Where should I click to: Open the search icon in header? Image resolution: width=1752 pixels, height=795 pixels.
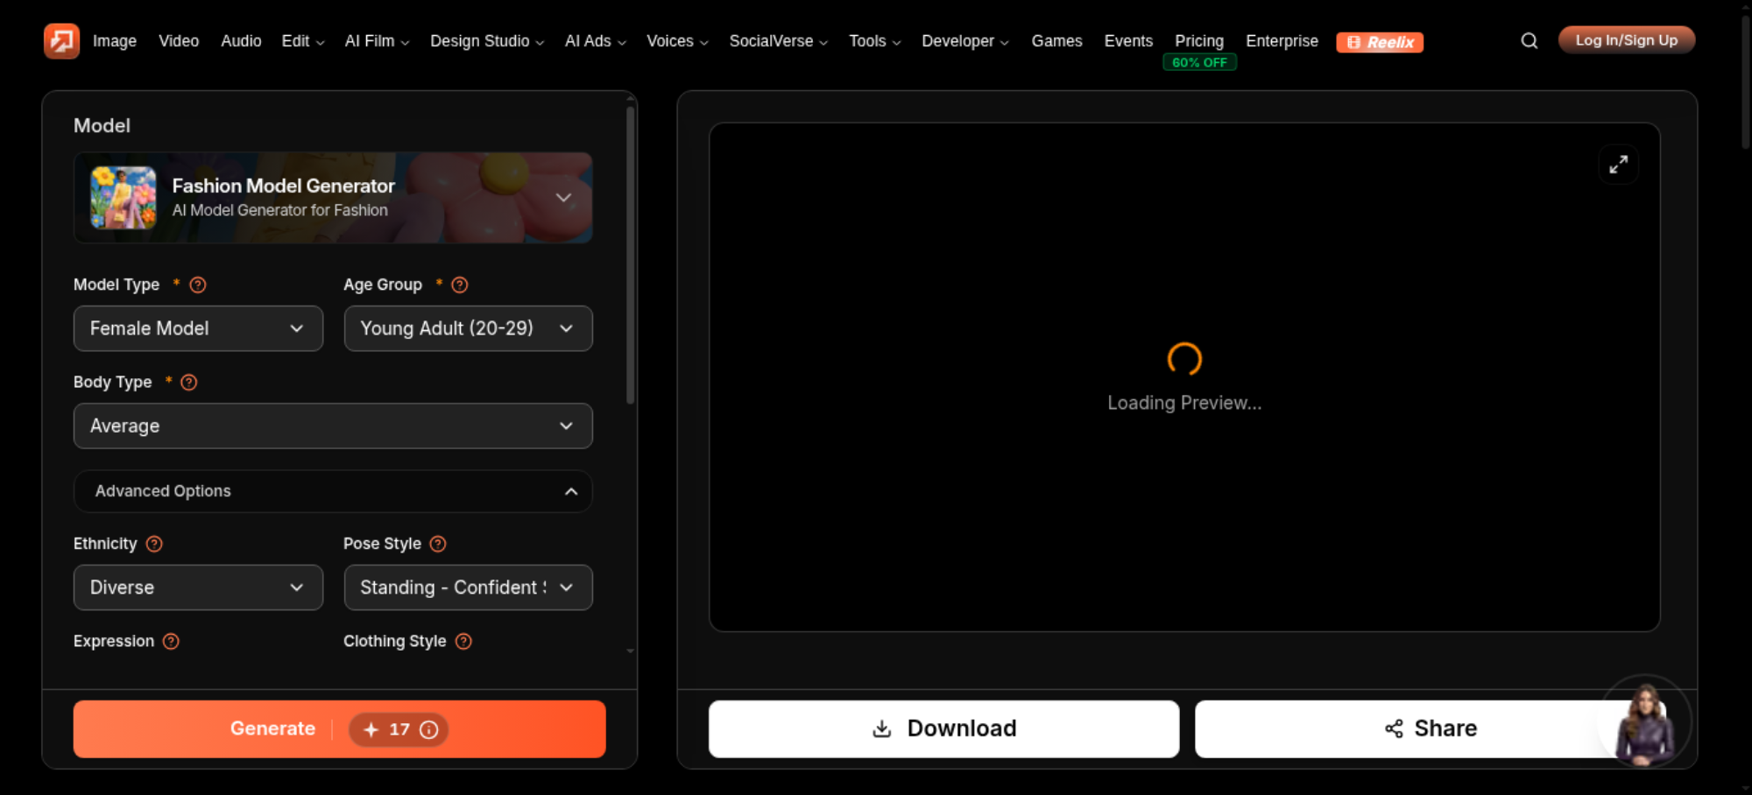point(1529,41)
